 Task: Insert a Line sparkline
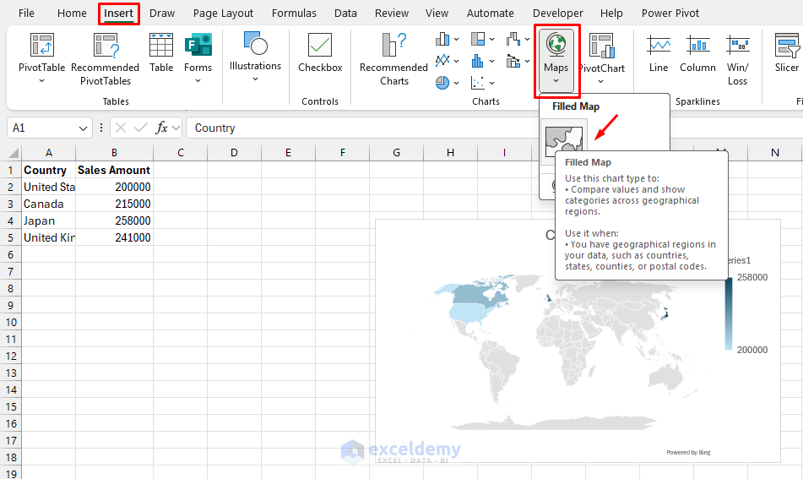(659, 52)
